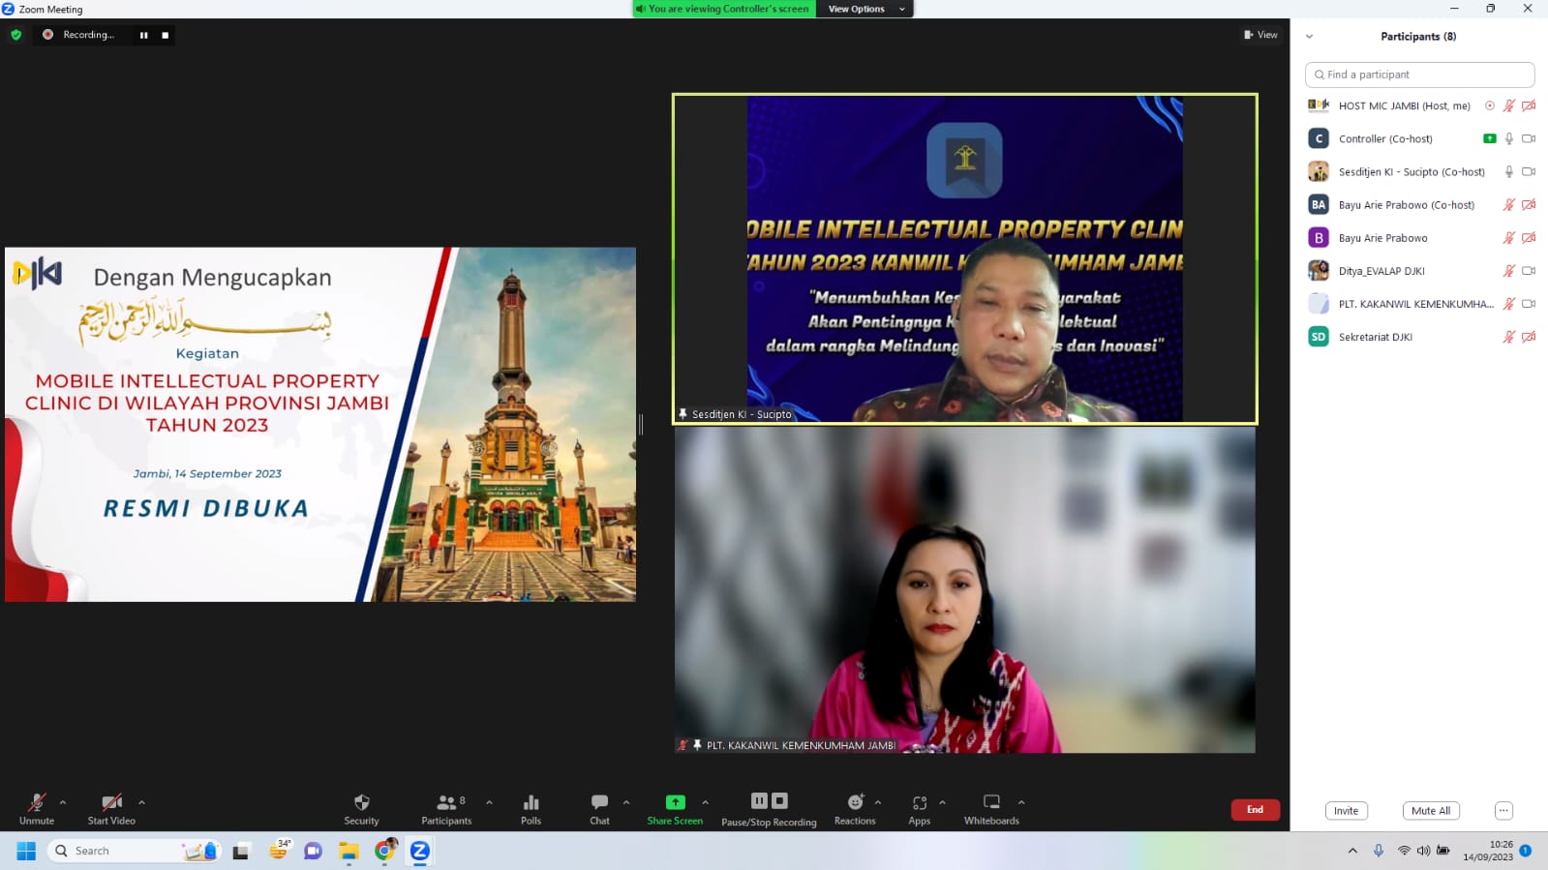The height and width of the screenshot is (870, 1548).
Task: Show hidden system tray icons
Action: pos(1352,851)
